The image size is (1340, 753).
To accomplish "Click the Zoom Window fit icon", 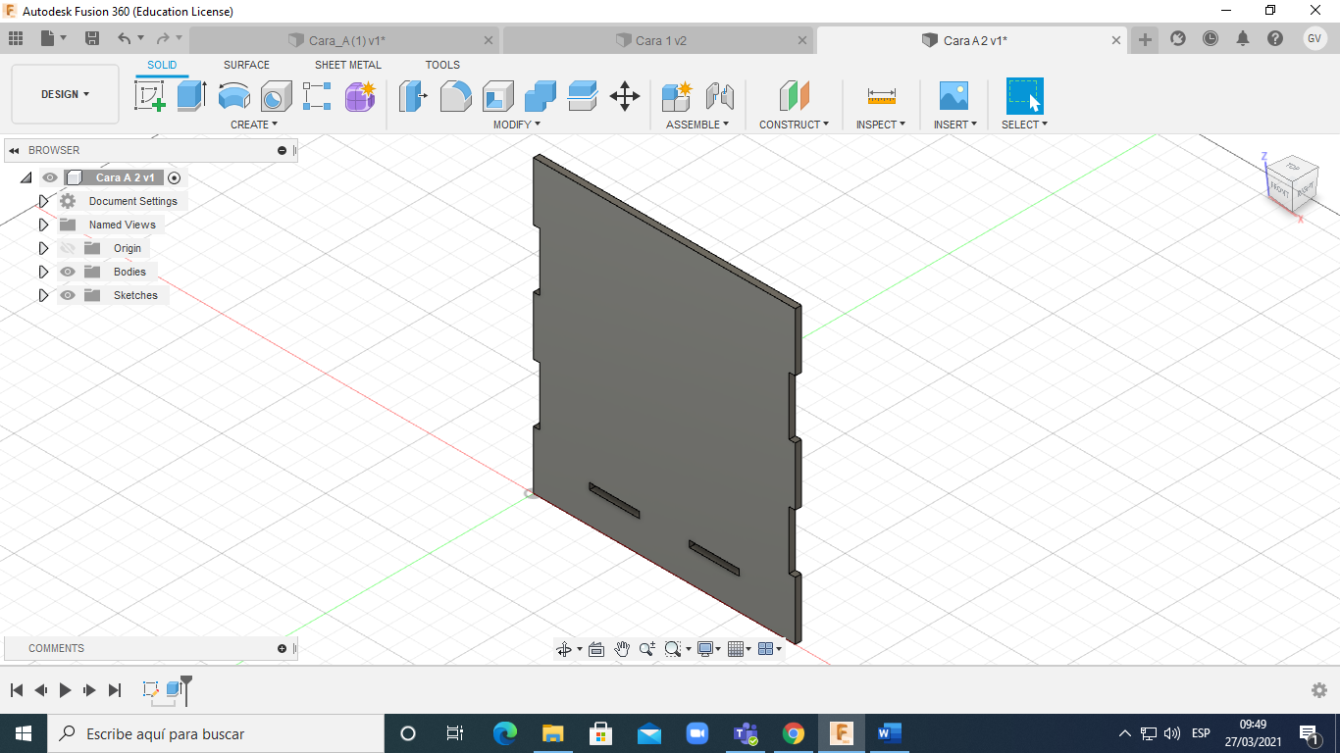I will (x=673, y=649).
